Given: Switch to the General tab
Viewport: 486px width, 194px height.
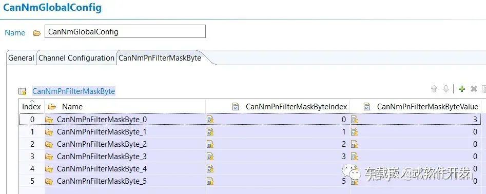Looking at the screenshot, I should point(21,58).
